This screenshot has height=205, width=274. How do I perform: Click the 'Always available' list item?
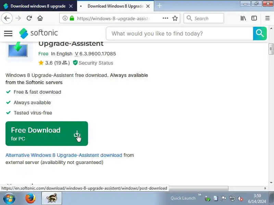point(32,102)
